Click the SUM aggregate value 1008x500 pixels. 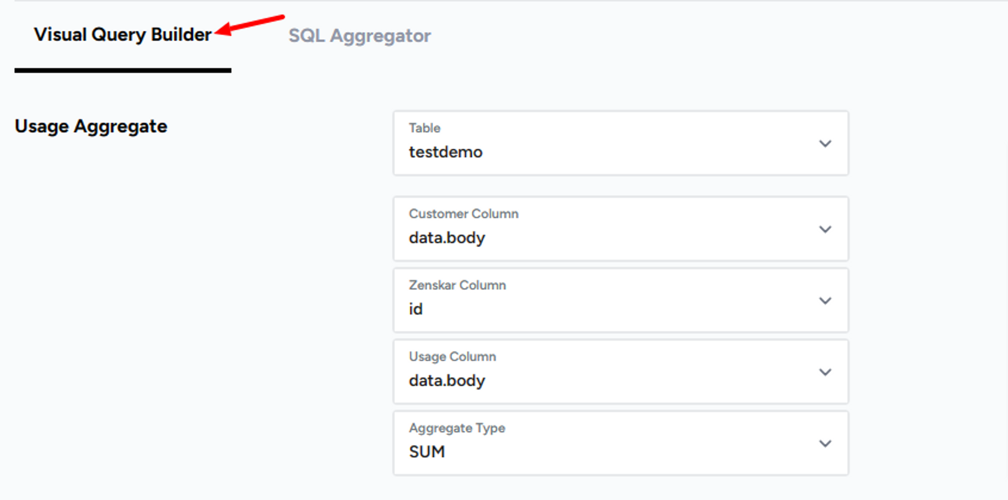coord(427,452)
